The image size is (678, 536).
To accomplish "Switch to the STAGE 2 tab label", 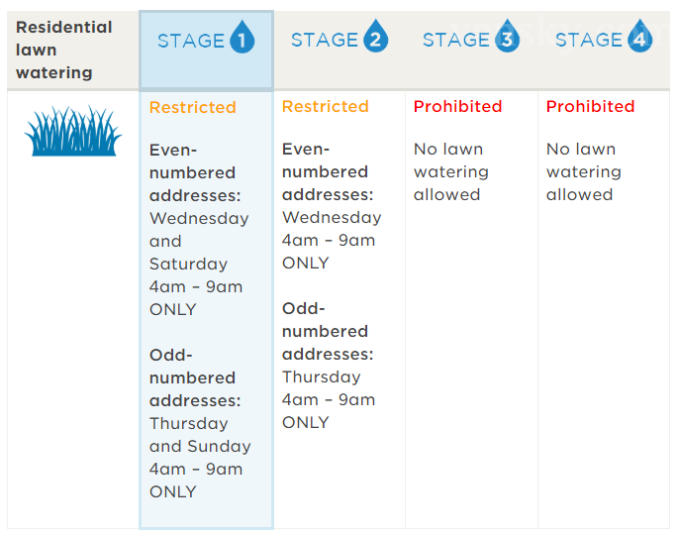I will click(325, 40).
